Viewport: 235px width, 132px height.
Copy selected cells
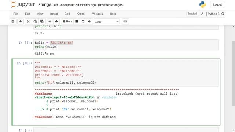(35, 21)
